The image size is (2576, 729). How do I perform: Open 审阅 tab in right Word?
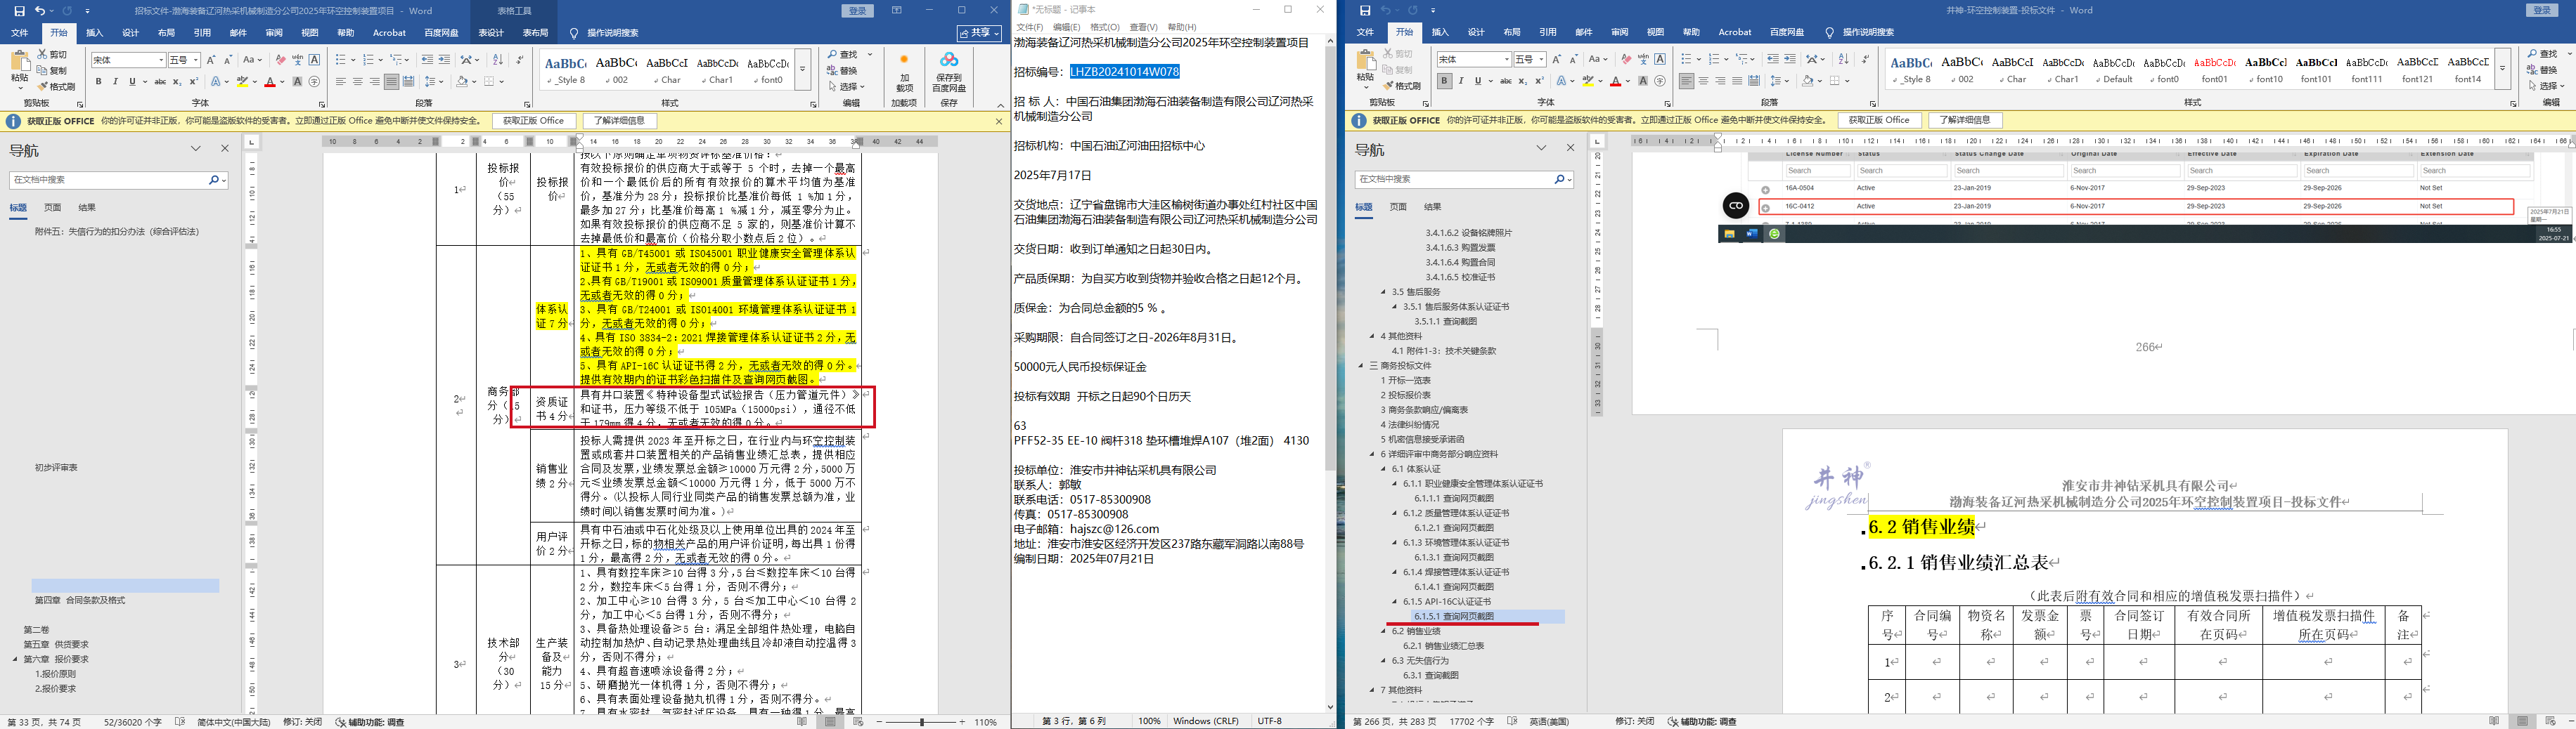pos(1619,32)
